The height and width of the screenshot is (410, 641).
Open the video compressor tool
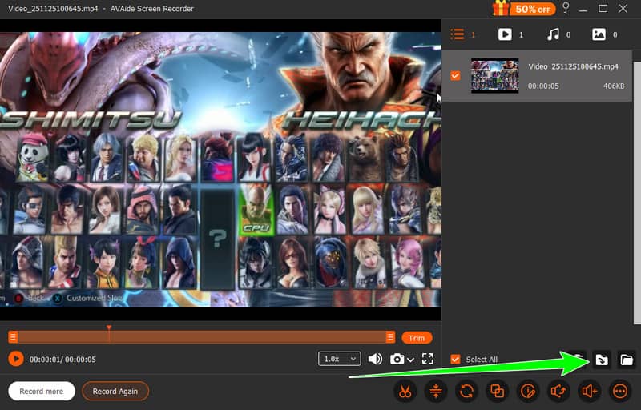[436, 392]
